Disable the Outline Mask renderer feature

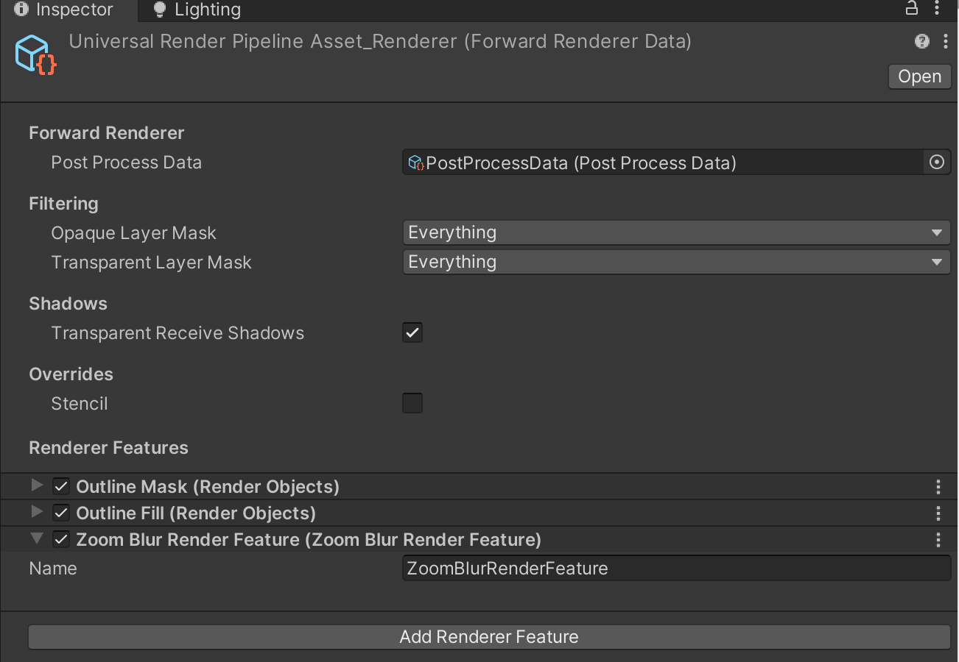[x=61, y=487]
